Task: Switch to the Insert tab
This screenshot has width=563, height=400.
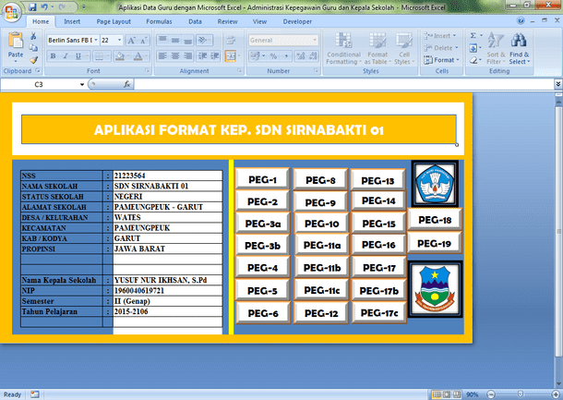Action: (72, 21)
